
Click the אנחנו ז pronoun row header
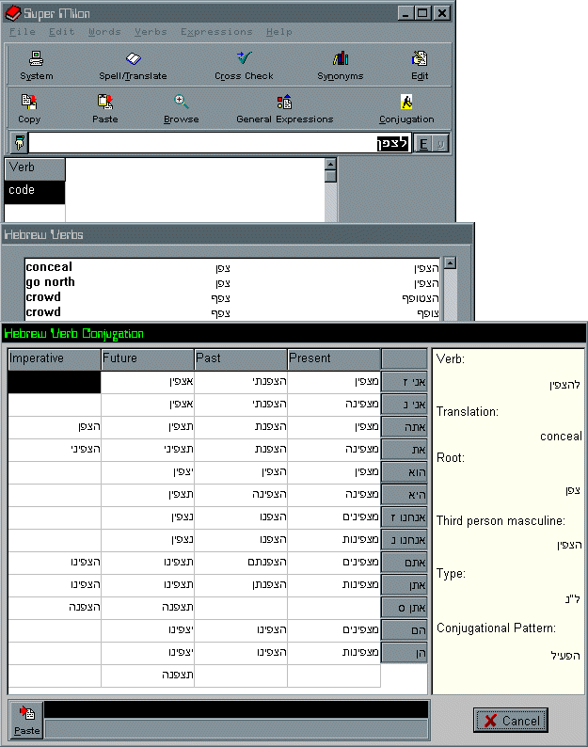(404, 517)
